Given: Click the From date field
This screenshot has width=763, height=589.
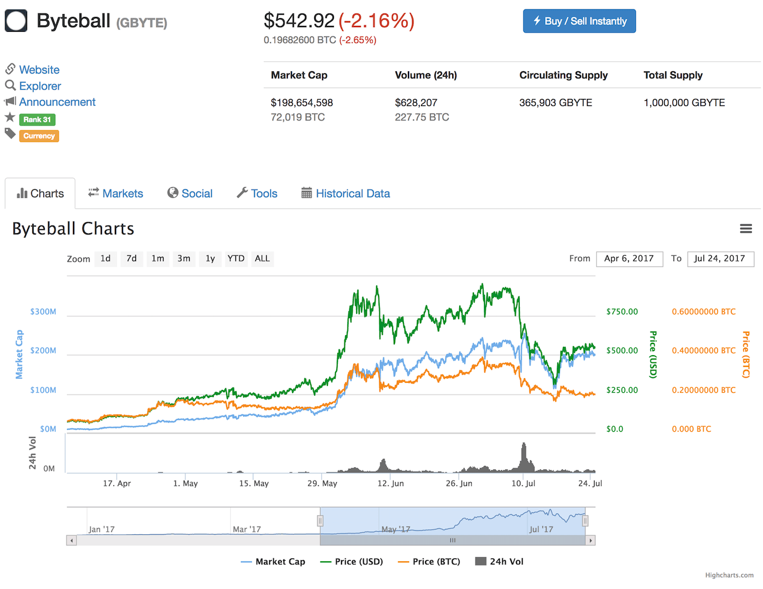Looking at the screenshot, I should [629, 259].
